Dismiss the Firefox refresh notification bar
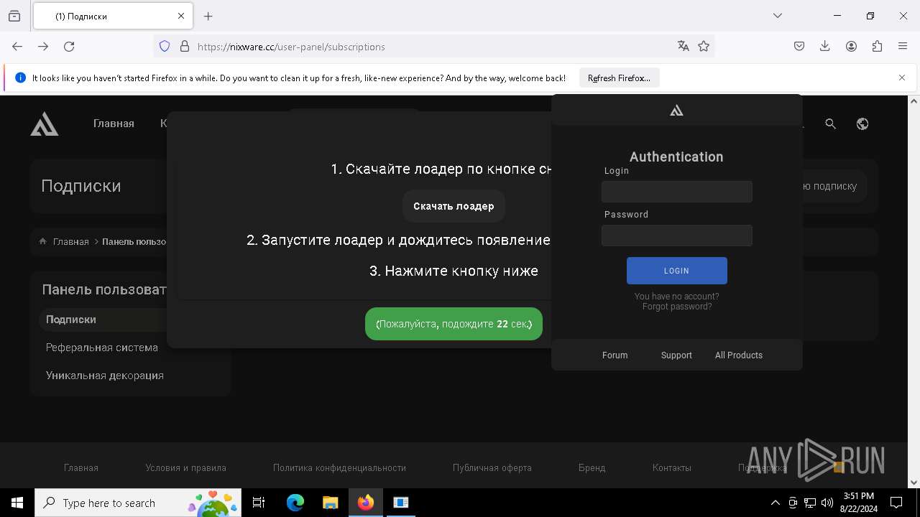The image size is (920, 517). click(x=902, y=78)
